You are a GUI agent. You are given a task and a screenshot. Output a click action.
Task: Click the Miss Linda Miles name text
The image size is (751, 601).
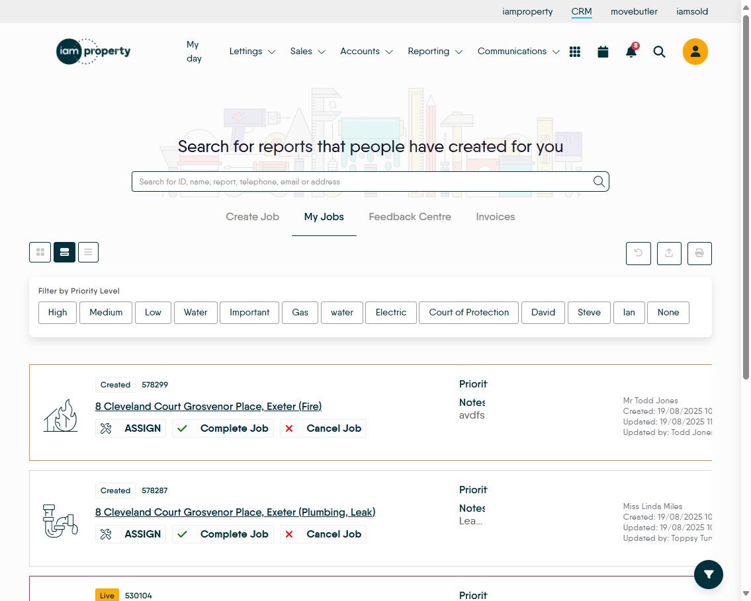tap(652, 506)
